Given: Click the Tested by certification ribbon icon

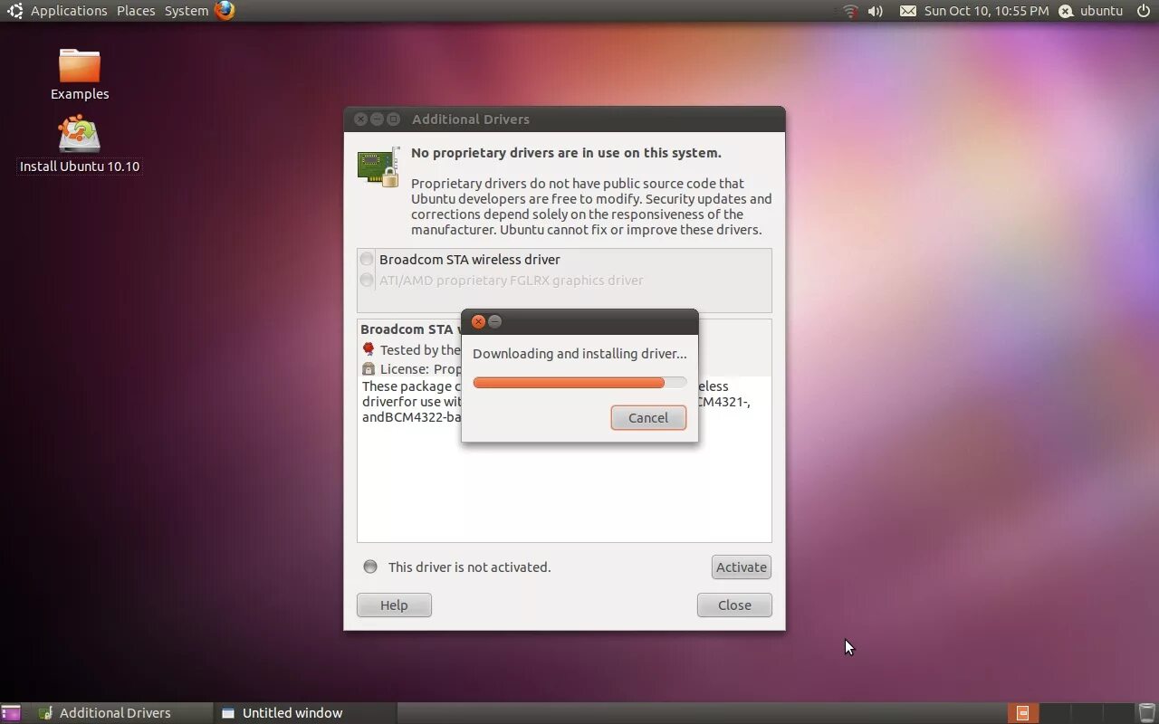Looking at the screenshot, I should click(x=369, y=349).
